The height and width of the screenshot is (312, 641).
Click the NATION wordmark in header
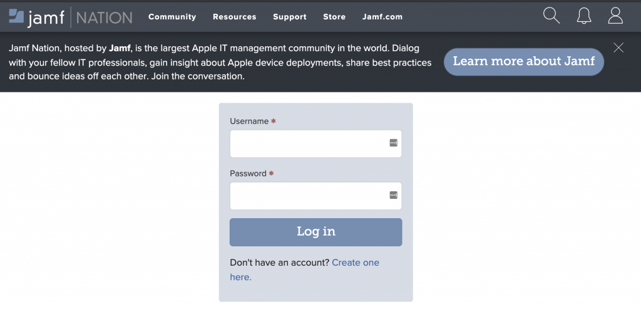click(105, 18)
